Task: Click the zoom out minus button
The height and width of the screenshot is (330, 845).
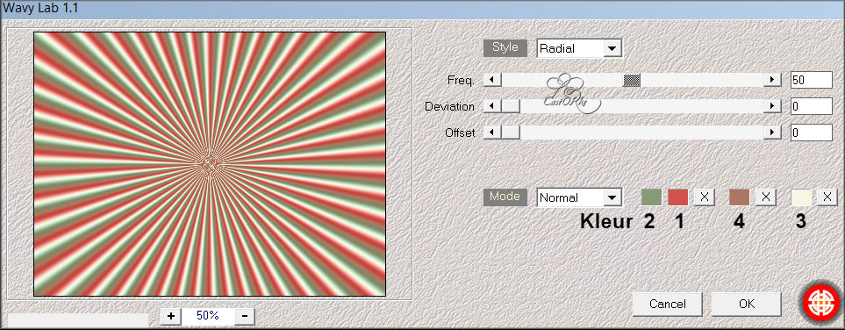Action: (245, 316)
